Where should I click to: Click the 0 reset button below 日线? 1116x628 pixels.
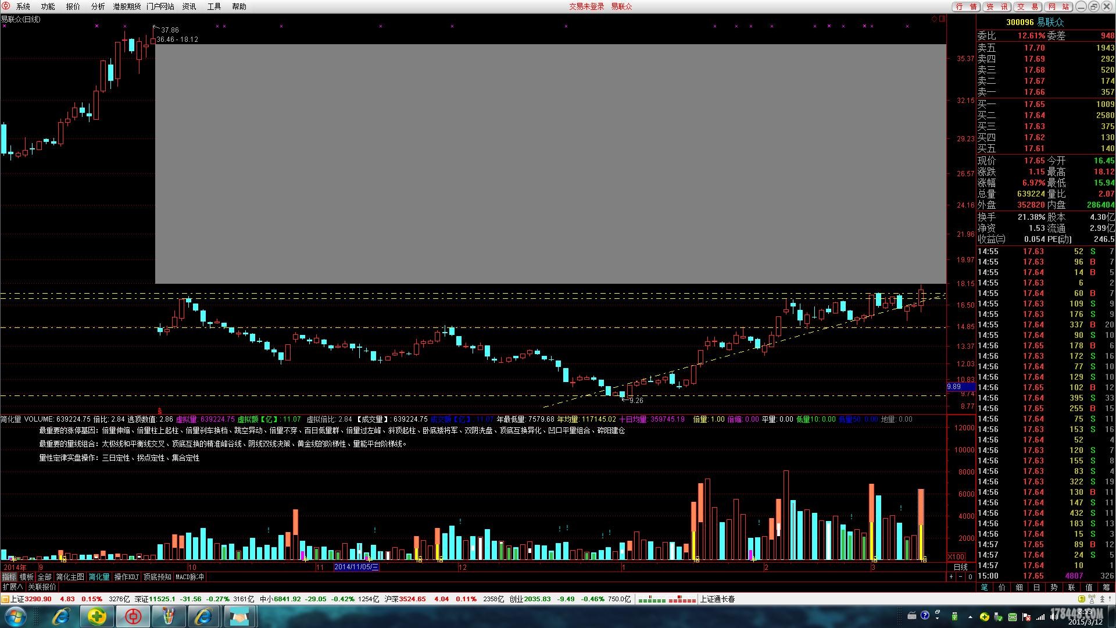tap(970, 577)
